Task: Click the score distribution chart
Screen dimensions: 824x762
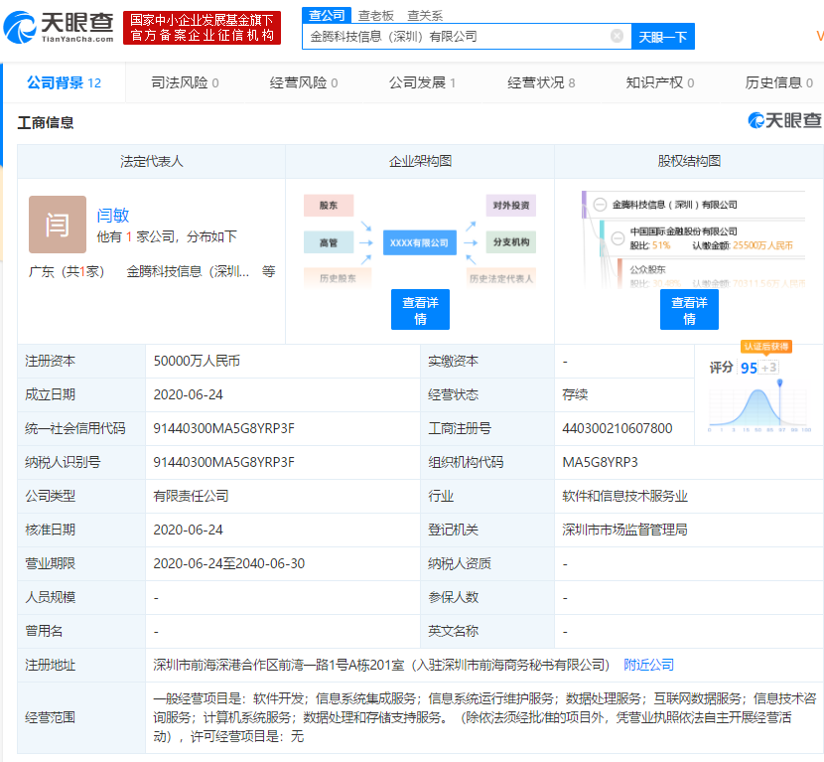Action: point(758,407)
